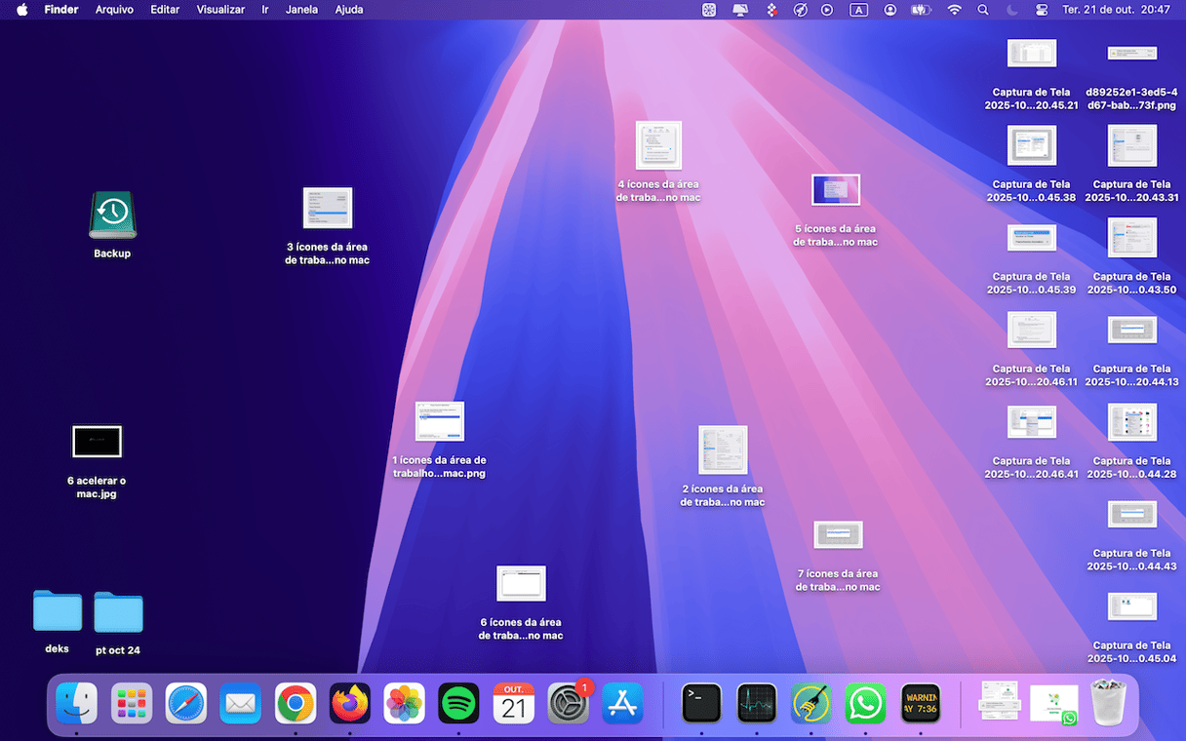Open the Trash in the Dock
The image size is (1186, 741).
tap(1108, 703)
